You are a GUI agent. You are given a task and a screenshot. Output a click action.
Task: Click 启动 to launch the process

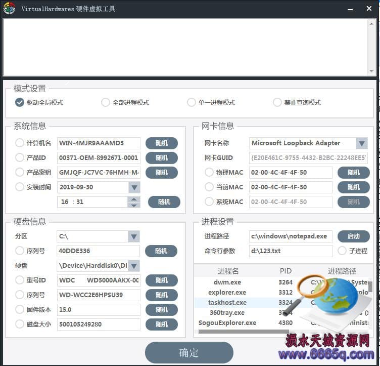tap(354, 236)
